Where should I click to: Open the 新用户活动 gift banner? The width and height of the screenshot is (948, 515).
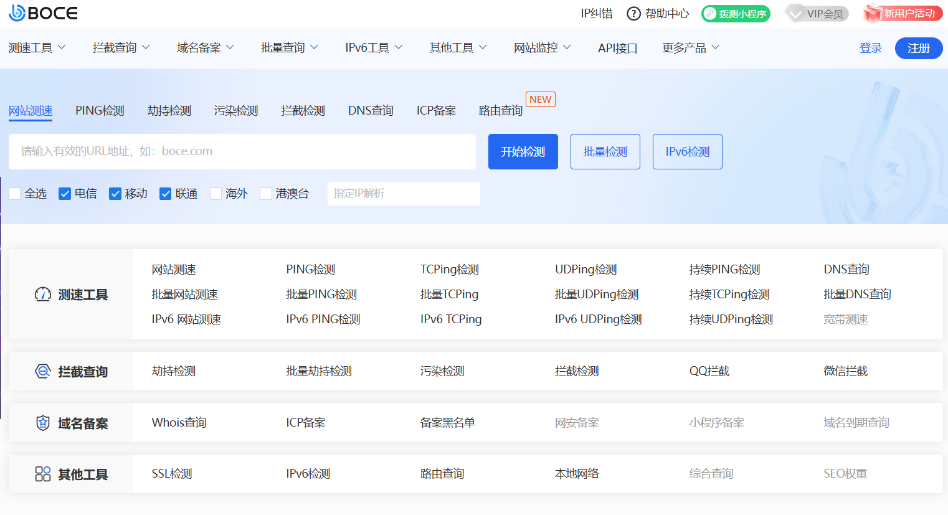pyautogui.click(x=903, y=14)
